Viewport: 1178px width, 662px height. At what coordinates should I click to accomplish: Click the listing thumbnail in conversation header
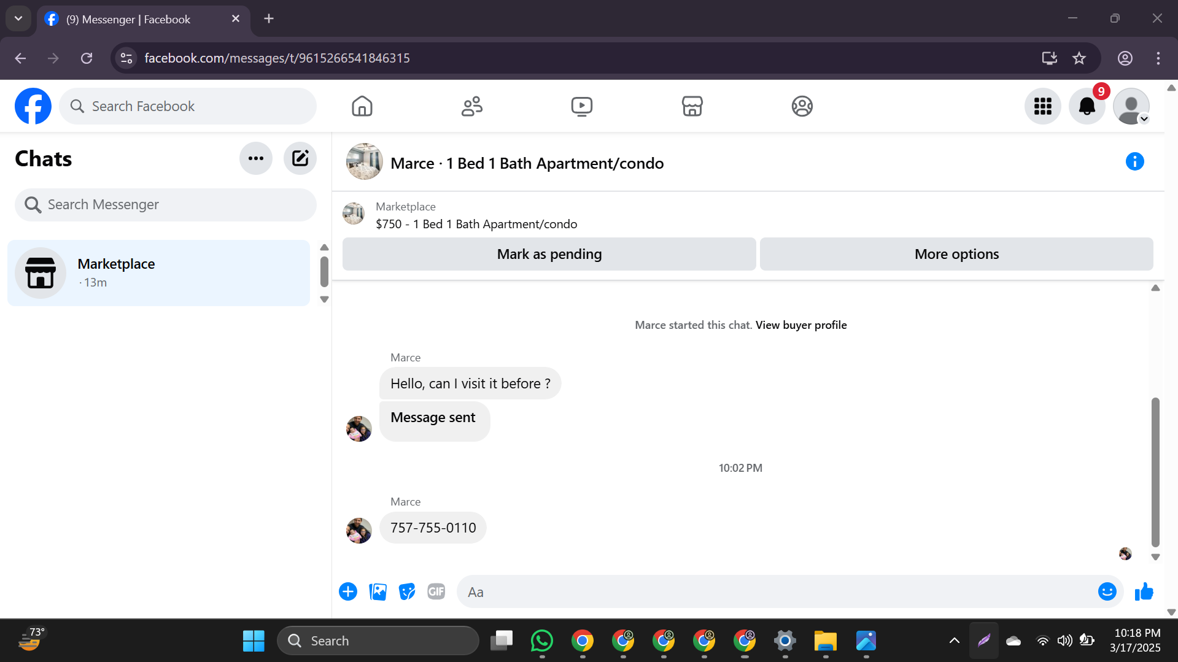coord(365,162)
